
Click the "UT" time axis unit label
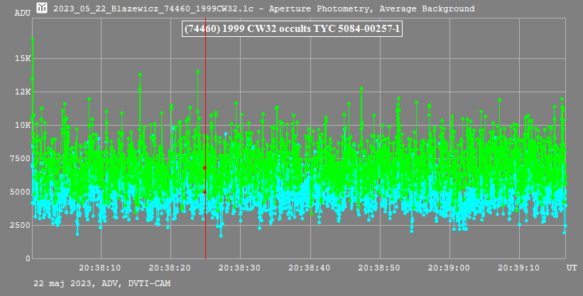pyautogui.click(x=572, y=268)
